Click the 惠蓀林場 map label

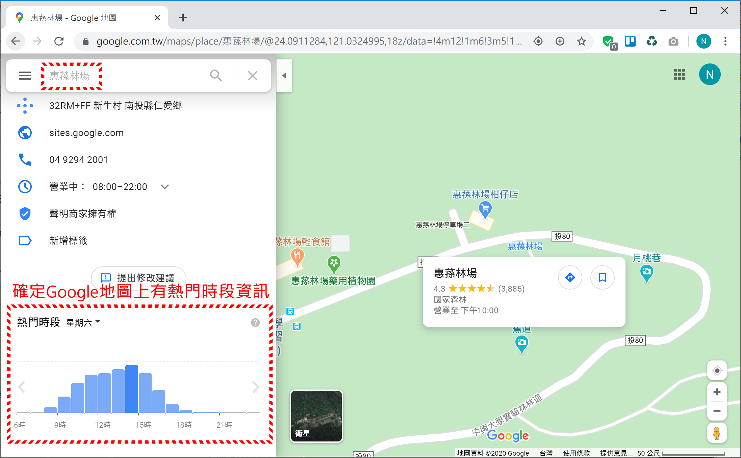525,246
